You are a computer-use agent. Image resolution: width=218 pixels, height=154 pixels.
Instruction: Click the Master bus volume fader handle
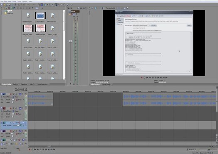coord(70,41)
